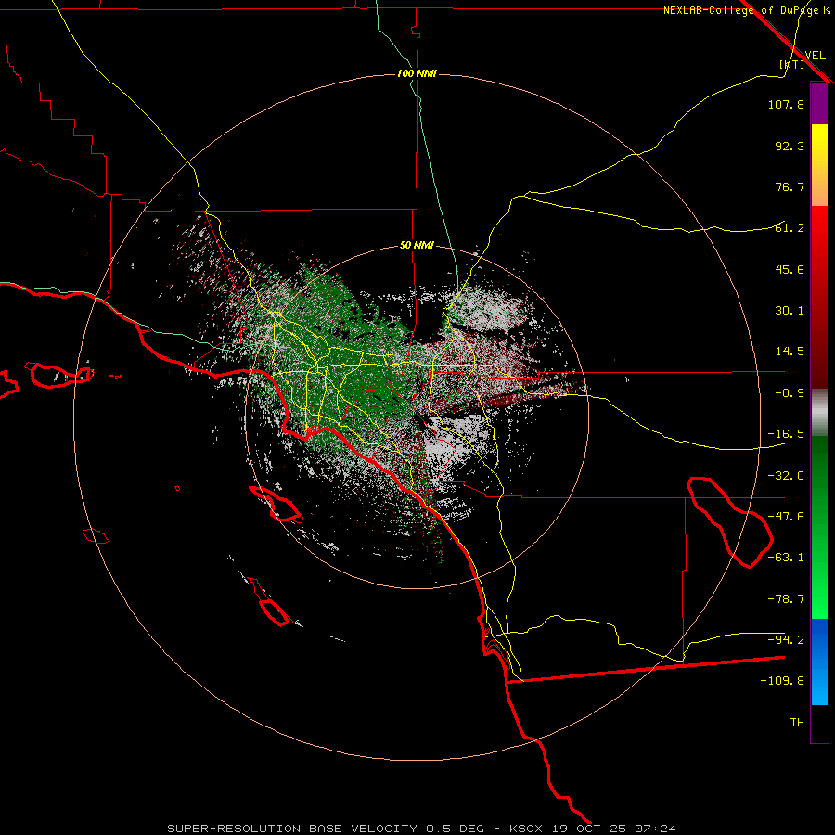The height and width of the screenshot is (835, 835).
Task: Click the -94.2 velocity scale label
Action: [x=786, y=640]
